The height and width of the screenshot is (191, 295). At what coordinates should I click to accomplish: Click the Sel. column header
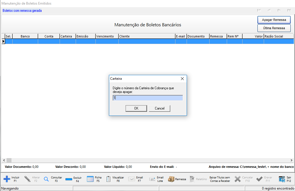9,36
